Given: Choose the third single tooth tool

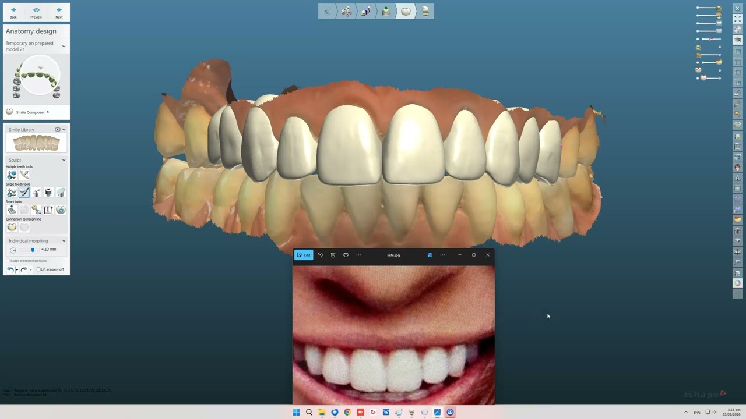Looking at the screenshot, I should coord(36,192).
